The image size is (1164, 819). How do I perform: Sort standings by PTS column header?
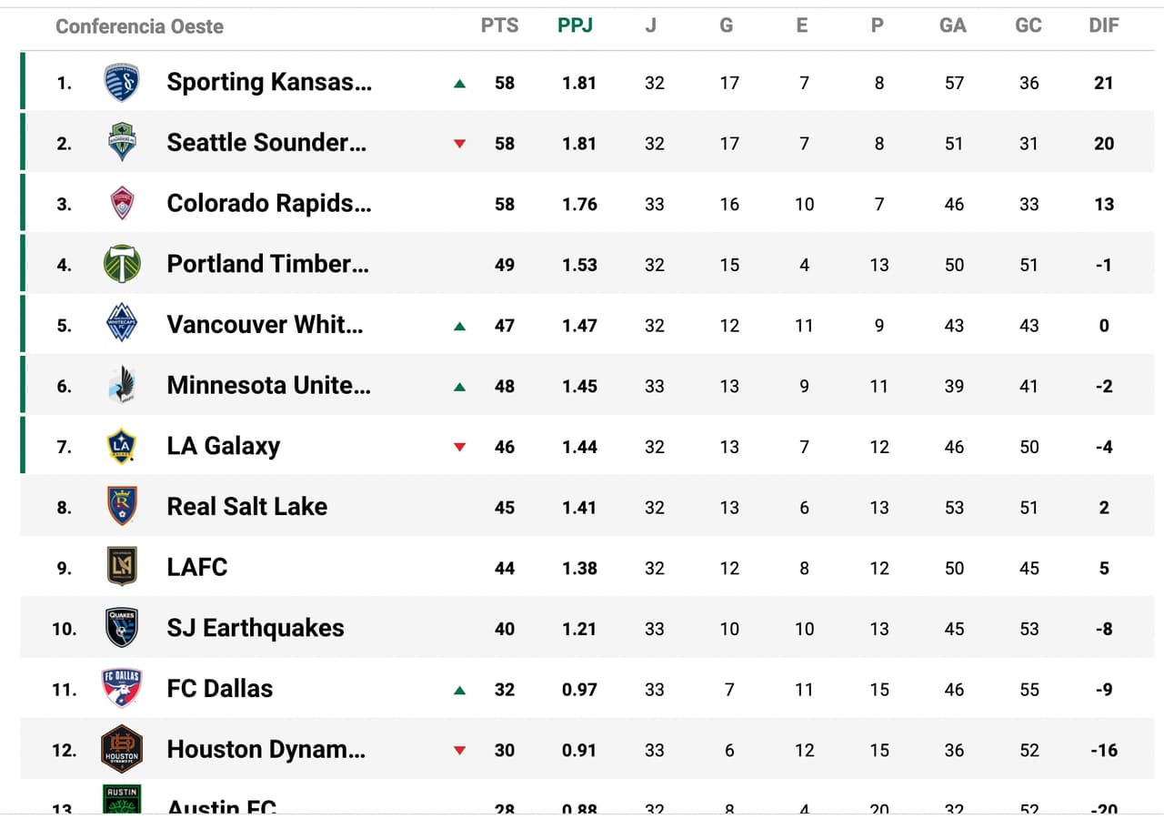pos(499,25)
